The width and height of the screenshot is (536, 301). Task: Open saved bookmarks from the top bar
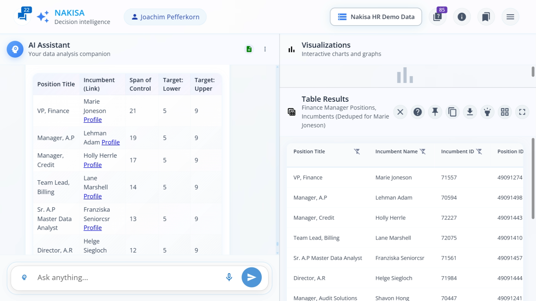pyautogui.click(x=486, y=17)
